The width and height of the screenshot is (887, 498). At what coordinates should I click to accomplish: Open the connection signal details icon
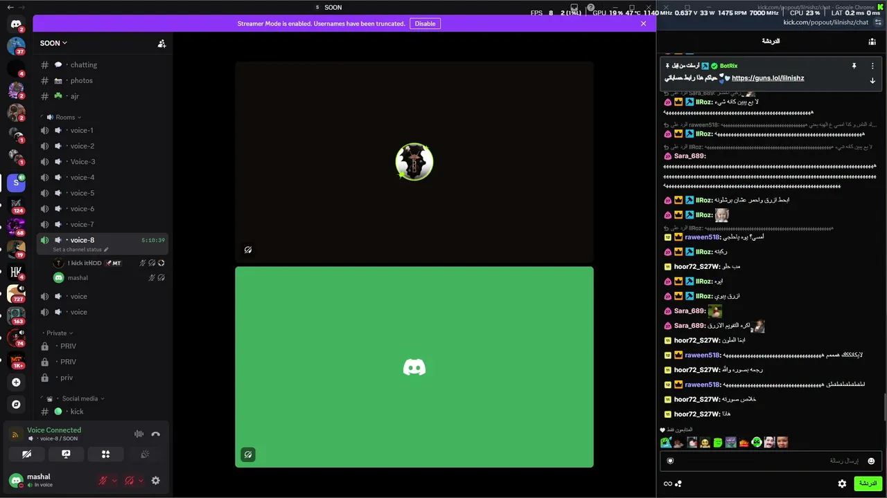click(x=15, y=434)
